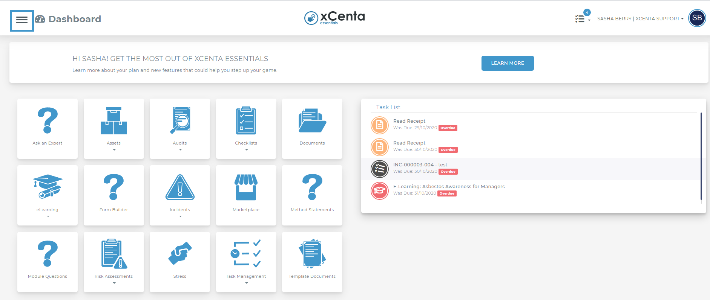Open the Marketplace storefront tile
710x300 pixels.
[246, 195]
